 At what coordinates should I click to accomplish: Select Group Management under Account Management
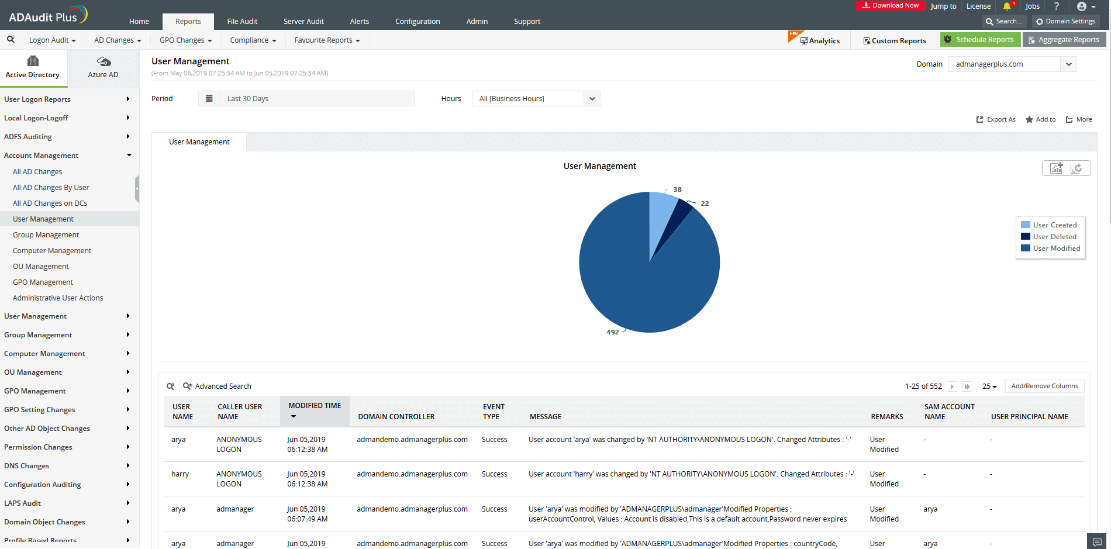coord(46,235)
